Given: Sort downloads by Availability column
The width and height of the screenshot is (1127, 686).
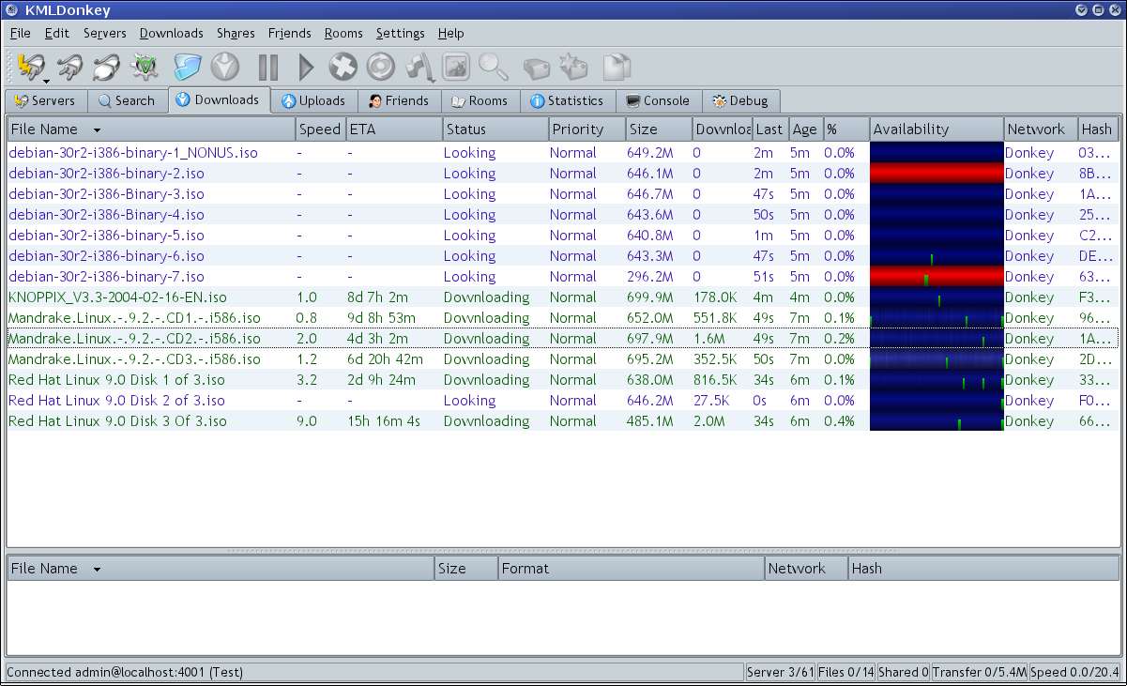Looking at the screenshot, I should [x=937, y=130].
